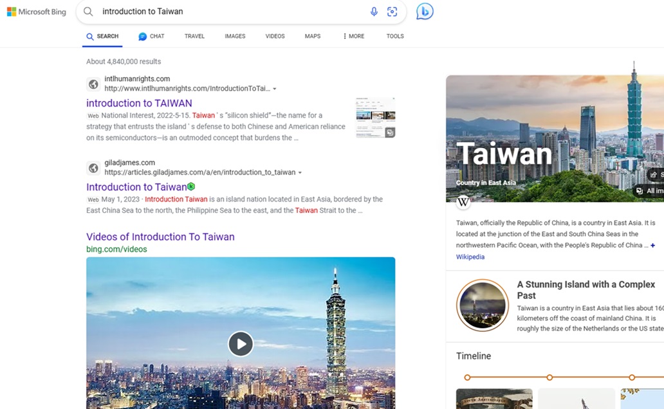The width and height of the screenshot is (664, 409).
Task: Play the Taipei 101 video
Action: [x=241, y=344]
